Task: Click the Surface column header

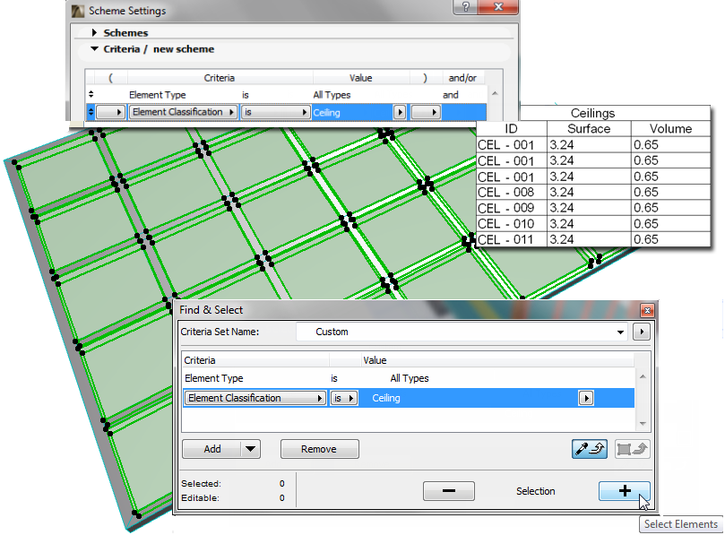Action: pos(589,128)
